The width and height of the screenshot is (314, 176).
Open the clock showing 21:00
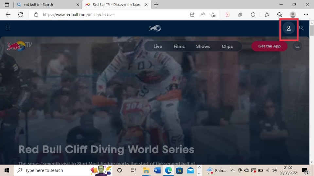tap(288, 170)
